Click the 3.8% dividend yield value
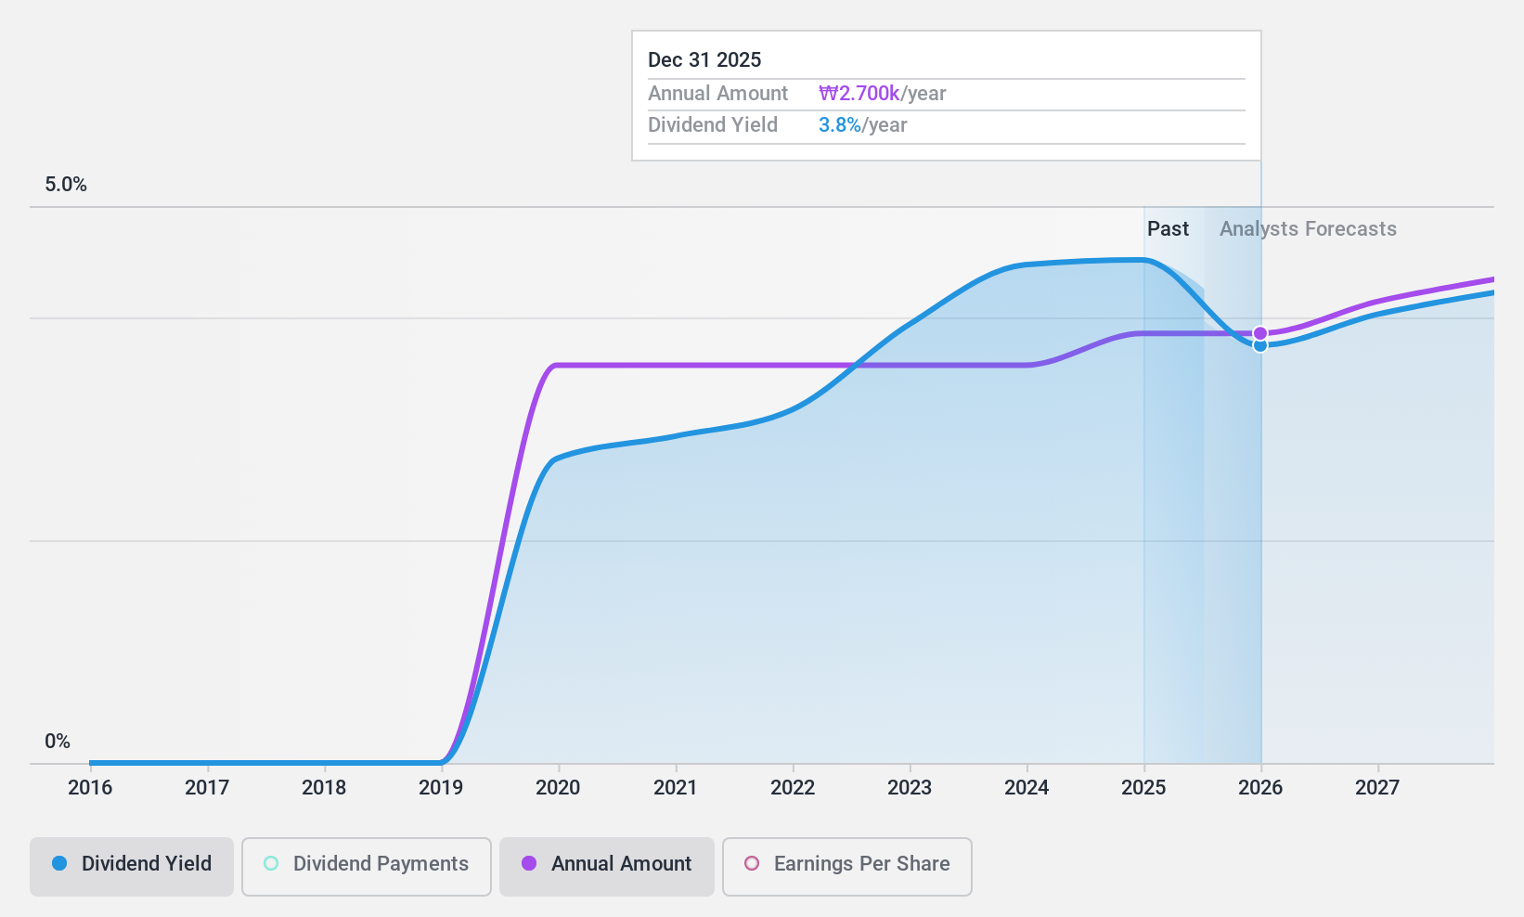Viewport: 1524px width, 917px height. [840, 125]
